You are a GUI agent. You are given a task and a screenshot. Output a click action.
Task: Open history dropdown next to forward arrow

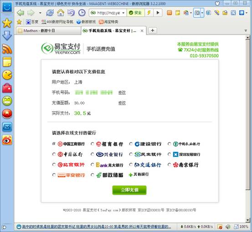pos(40,13)
